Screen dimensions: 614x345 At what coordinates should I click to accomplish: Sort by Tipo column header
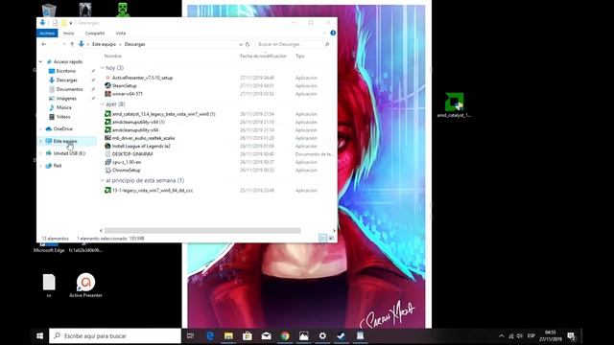(x=300, y=57)
